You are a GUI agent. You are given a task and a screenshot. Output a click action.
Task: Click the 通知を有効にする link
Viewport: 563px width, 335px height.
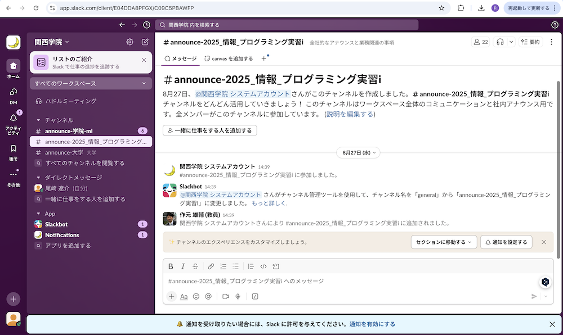pyautogui.click(x=373, y=324)
